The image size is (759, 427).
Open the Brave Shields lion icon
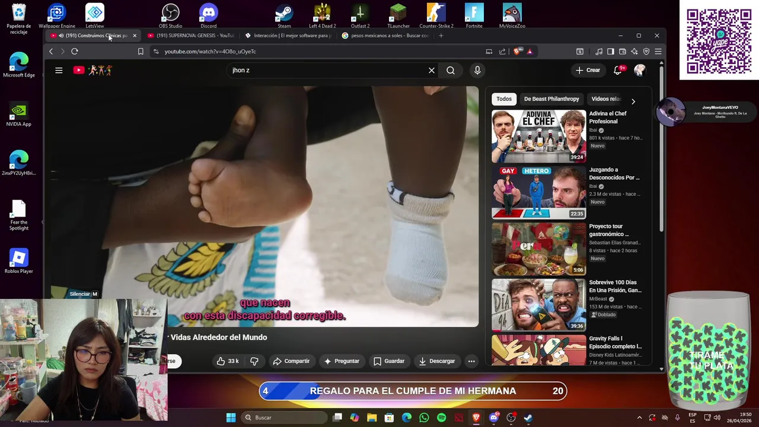518,52
